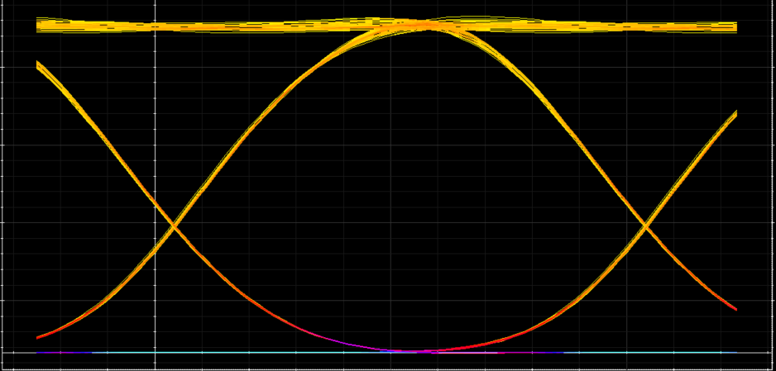Click the falling trace start at upper left

pos(40,66)
